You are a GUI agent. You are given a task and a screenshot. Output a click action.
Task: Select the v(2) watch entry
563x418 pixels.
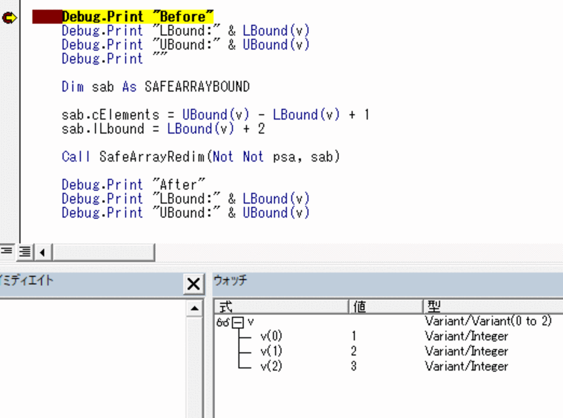click(x=271, y=366)
